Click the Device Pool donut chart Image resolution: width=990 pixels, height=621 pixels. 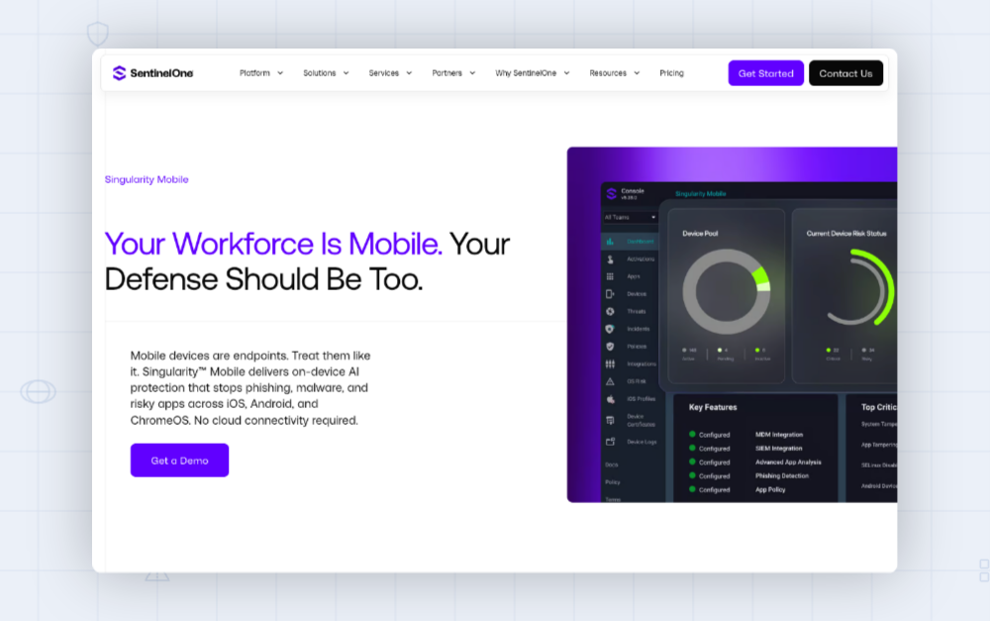(726, 291)
